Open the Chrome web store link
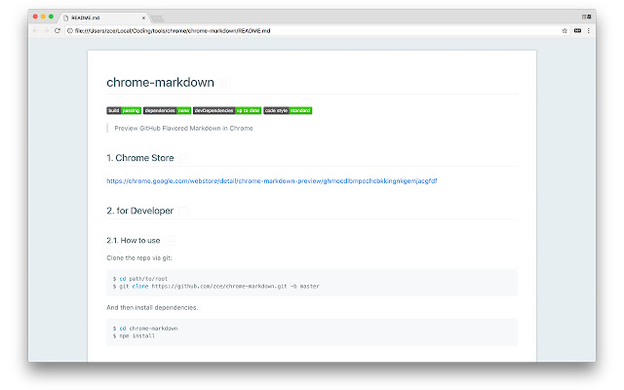The width and height of the screenshot is (624, 390). 272,181
